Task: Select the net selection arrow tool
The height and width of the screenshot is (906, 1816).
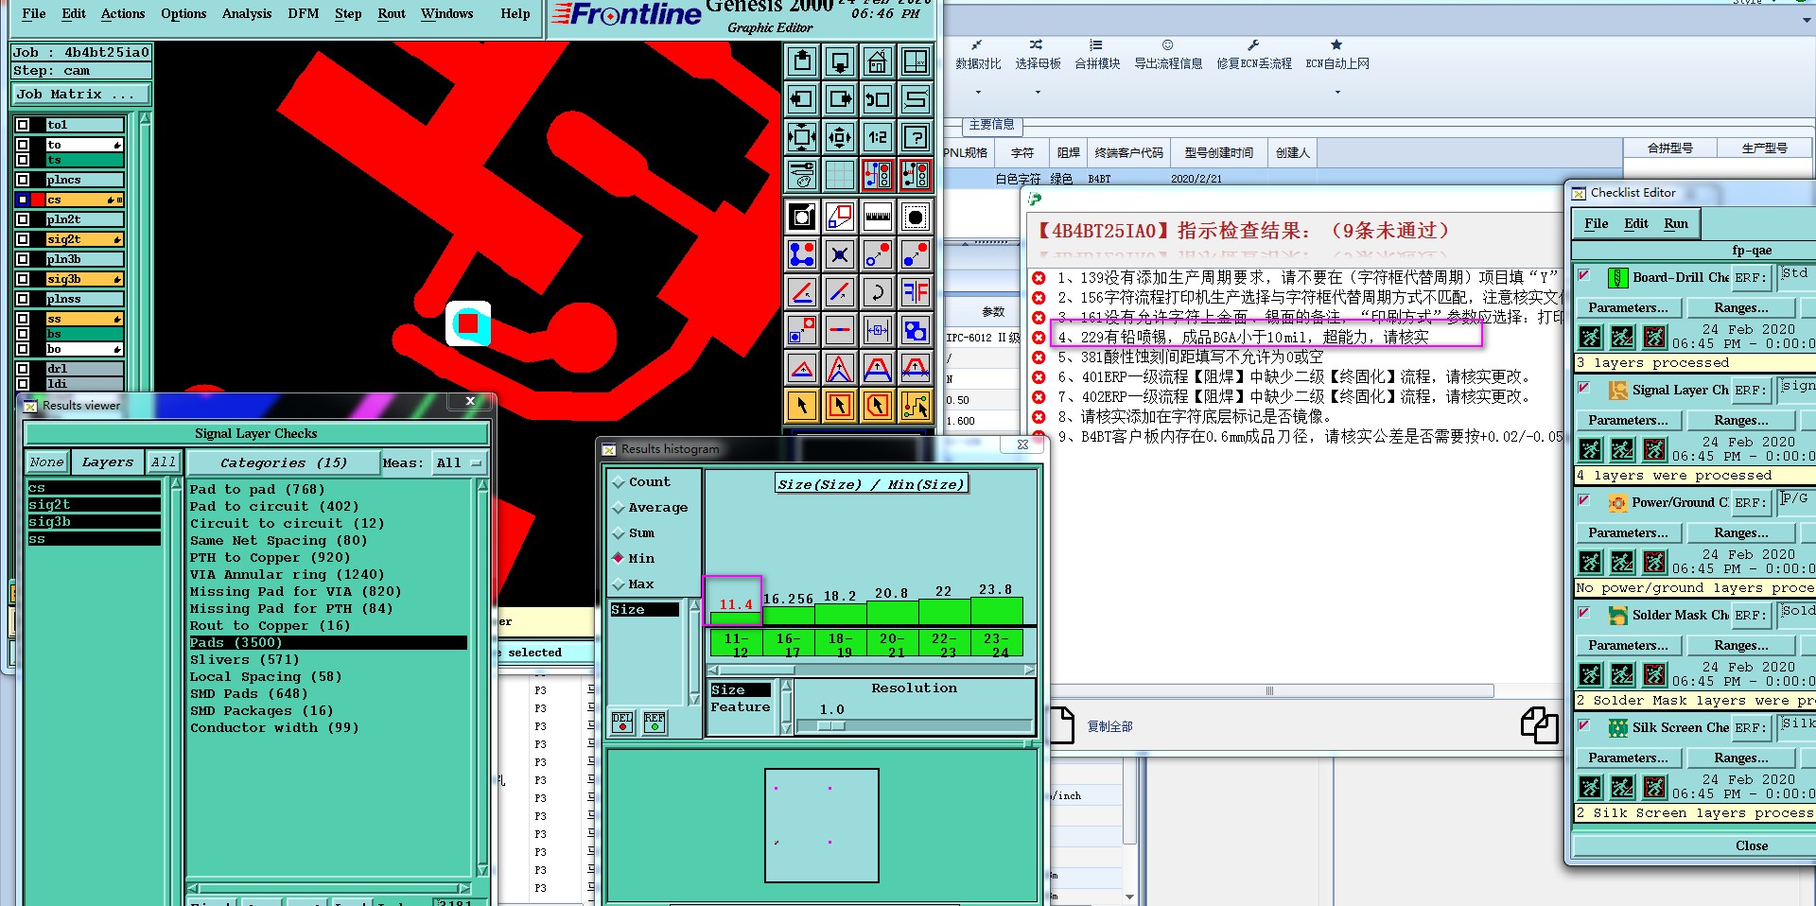Action: (916, 406)
